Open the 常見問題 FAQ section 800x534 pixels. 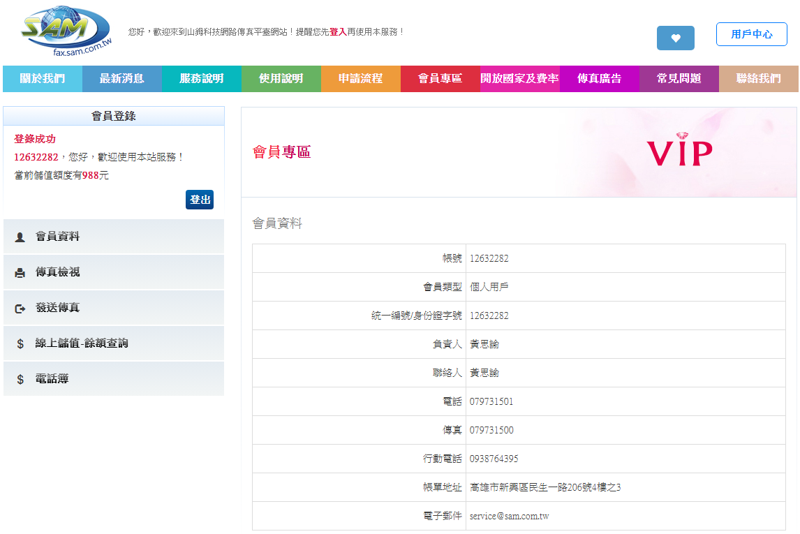pos(679,78)
